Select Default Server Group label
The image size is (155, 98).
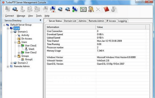click(21, 25)
